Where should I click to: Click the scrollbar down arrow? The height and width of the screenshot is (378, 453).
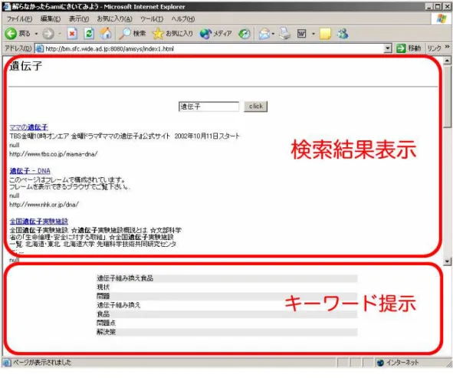pos(447,261)
